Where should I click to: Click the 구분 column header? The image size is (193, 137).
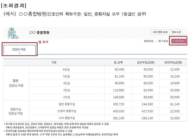pyautogui.click(x=54, y=62)
